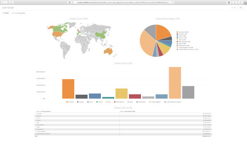This screenshot has height=154, width=247.
Task: Toggle Switzerland in pie chart legend
Action: point(183,46)
